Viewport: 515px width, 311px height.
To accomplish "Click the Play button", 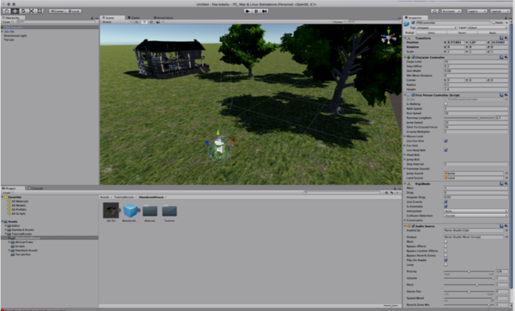I will point(248,11).
